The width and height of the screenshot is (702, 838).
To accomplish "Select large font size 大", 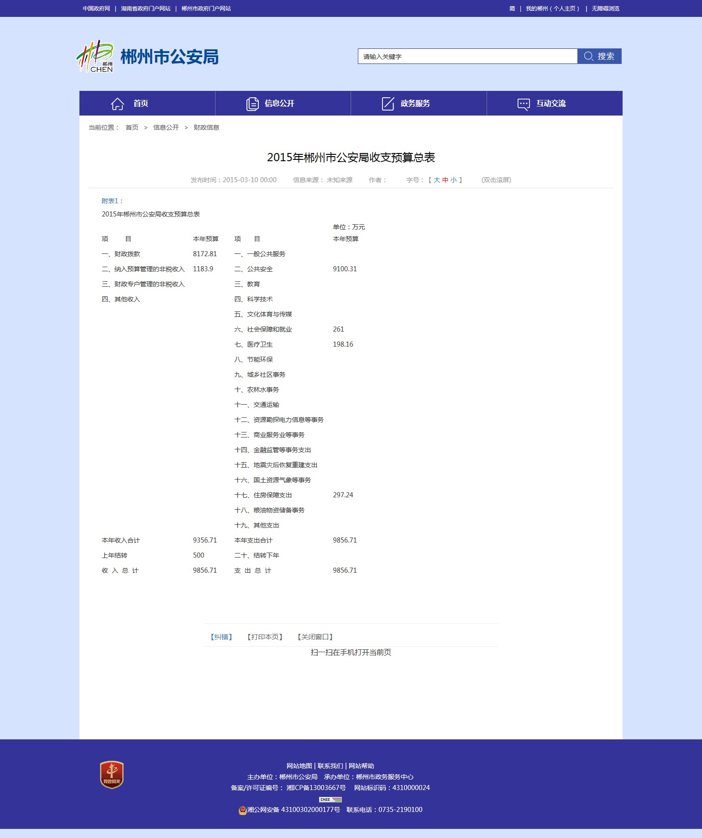I will click(x=437, y=180).
